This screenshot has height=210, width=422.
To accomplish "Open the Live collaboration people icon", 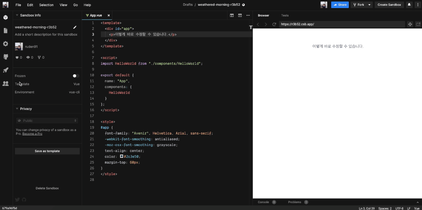I will click(x=5, y=84).
